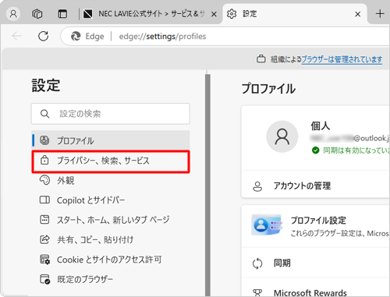The height and width of the screenshot is (297, 390).
Task: Click the Edge logo in address bar
Action: (x=76, y=37)
